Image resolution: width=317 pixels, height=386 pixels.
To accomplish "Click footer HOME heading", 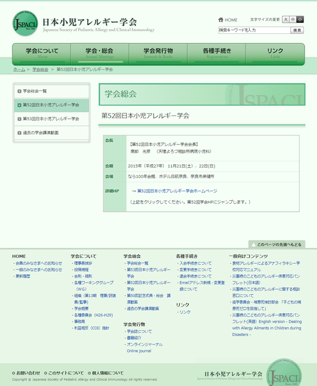I will click(19, 256).
